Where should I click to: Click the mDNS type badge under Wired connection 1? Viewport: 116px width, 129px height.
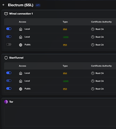click(66, 37)
